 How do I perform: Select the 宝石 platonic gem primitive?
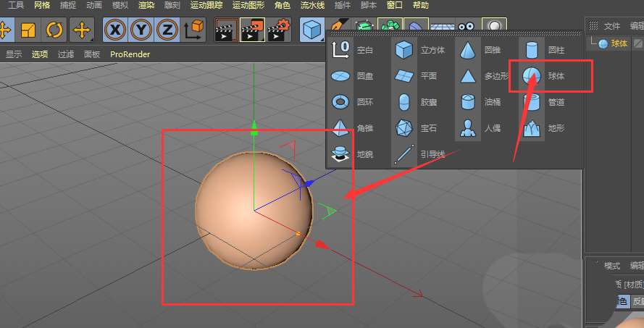coord(403,128)
